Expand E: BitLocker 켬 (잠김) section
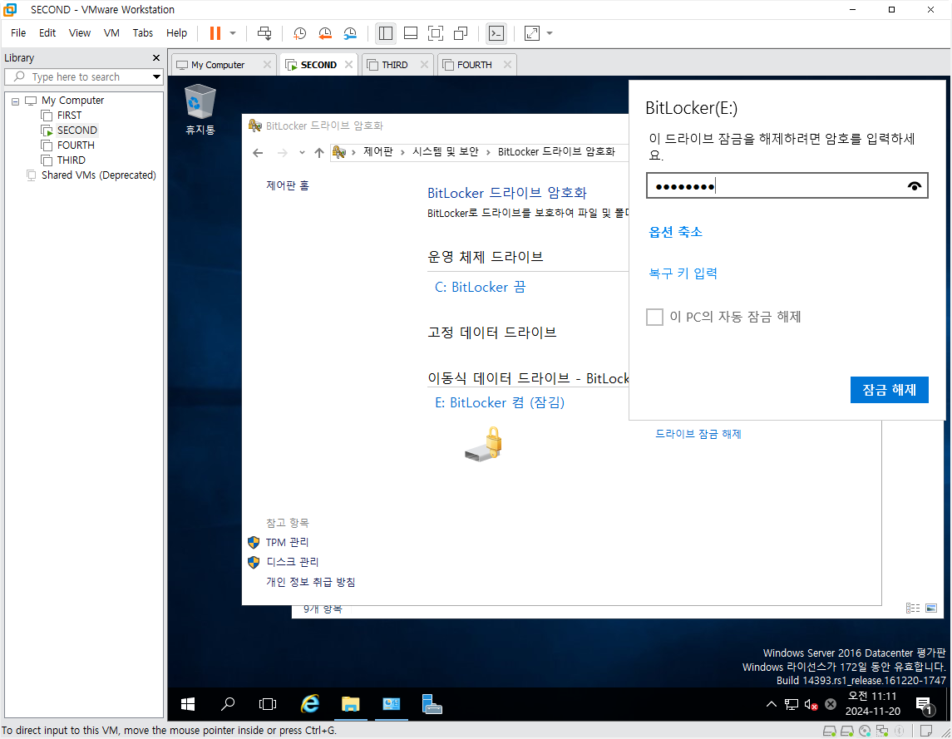Image resolution: width=952 pixels, height=739 pixels. (500, 402)
